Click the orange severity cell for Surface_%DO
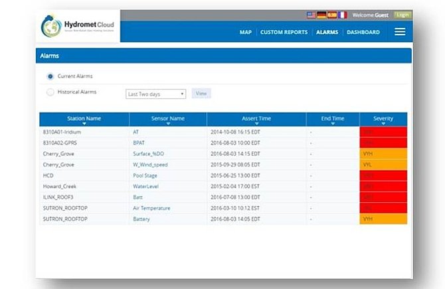This screenshot has height=289, width=445. (x=383, y=152)
